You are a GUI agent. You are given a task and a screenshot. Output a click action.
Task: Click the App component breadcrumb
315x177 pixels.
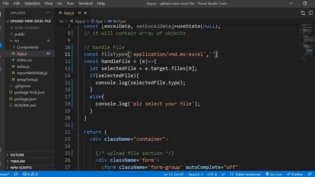(96, 21)
